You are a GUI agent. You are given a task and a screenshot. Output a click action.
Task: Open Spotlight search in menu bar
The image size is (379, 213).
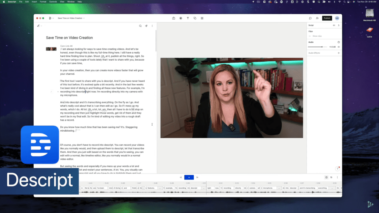click(345, 2)
